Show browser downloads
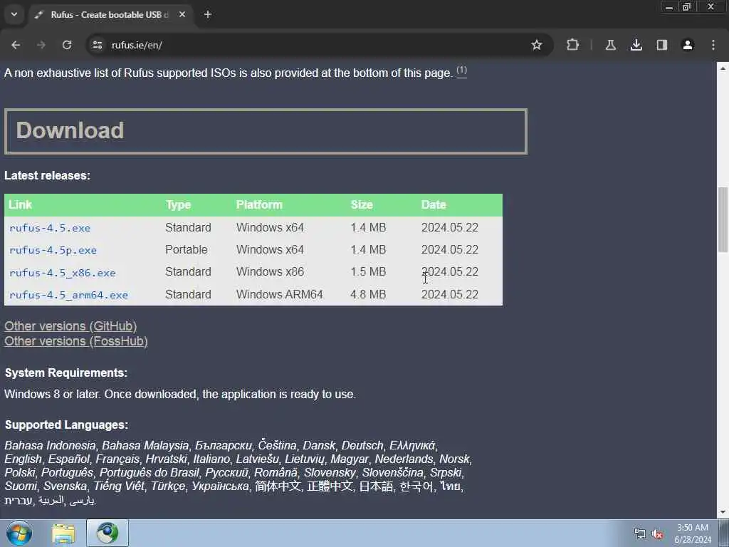Image resolution: width=729 pixels, height=547 pixels. pos(636,45)
